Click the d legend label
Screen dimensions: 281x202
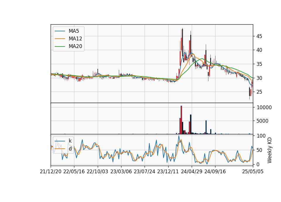(x=70, y=149)
